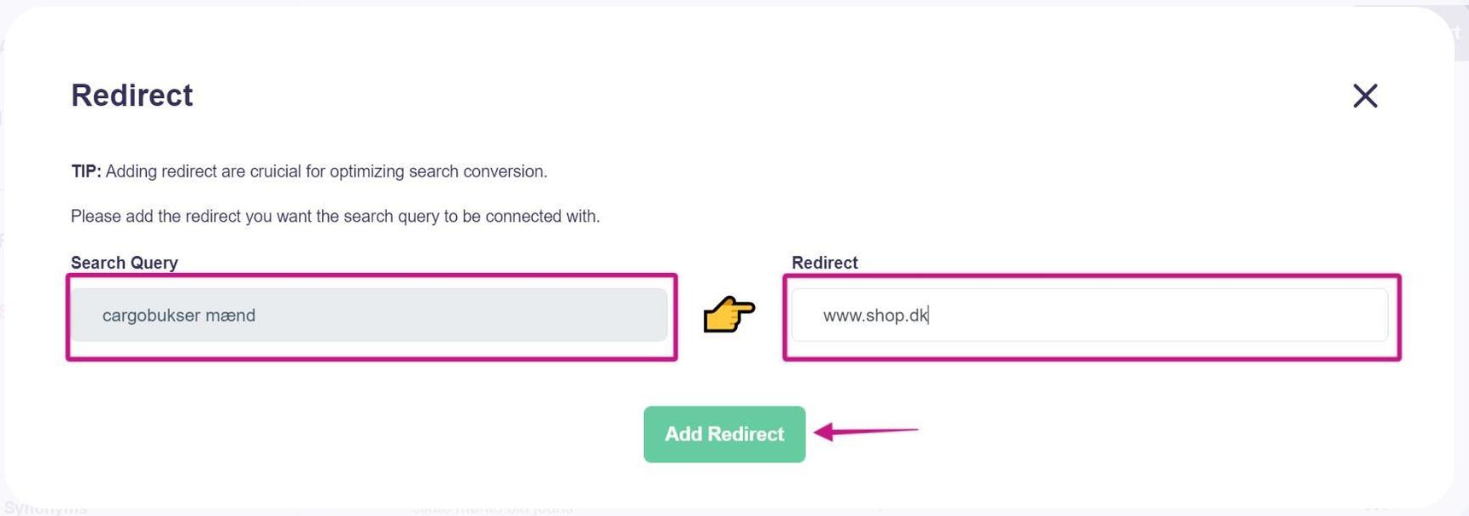Click the Redirect dialog heading

pos(132,96)
